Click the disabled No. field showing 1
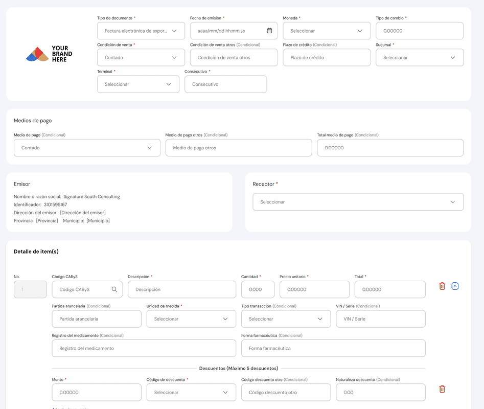Screen dimensions: 484x409 coord(30,289)
